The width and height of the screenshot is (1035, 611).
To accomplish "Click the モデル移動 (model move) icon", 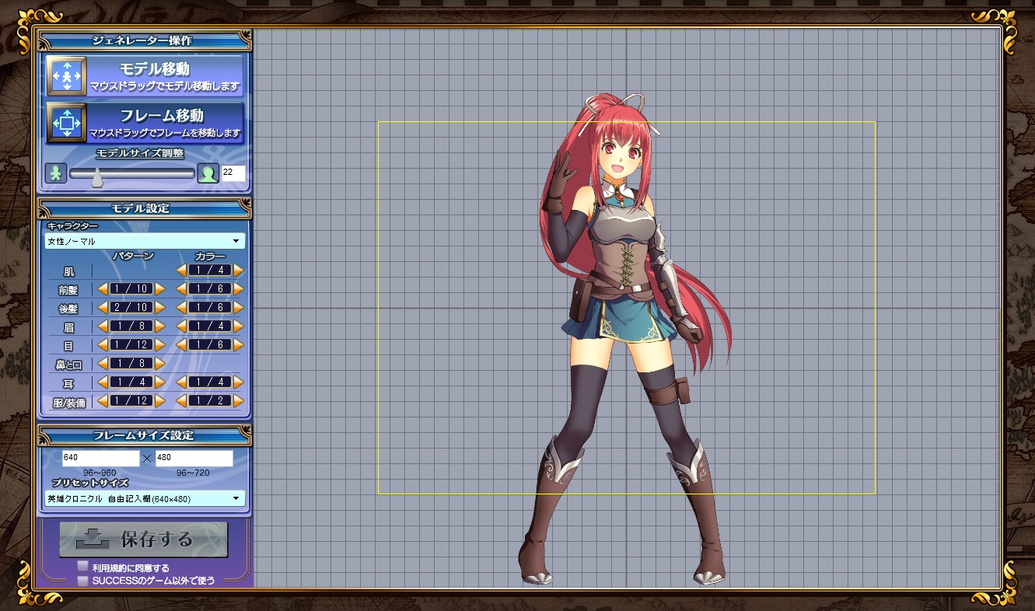I will point(67,75).
